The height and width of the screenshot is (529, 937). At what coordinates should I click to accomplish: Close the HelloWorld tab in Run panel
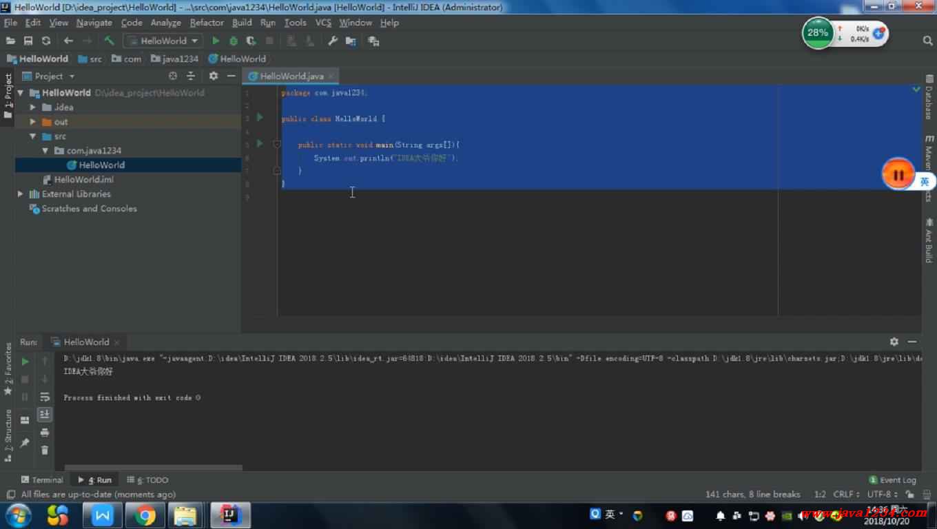coord(116,342)
